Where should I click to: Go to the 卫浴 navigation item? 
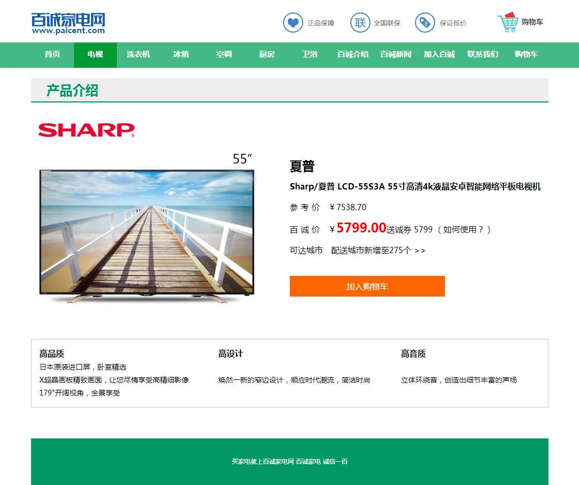point(310,55)
